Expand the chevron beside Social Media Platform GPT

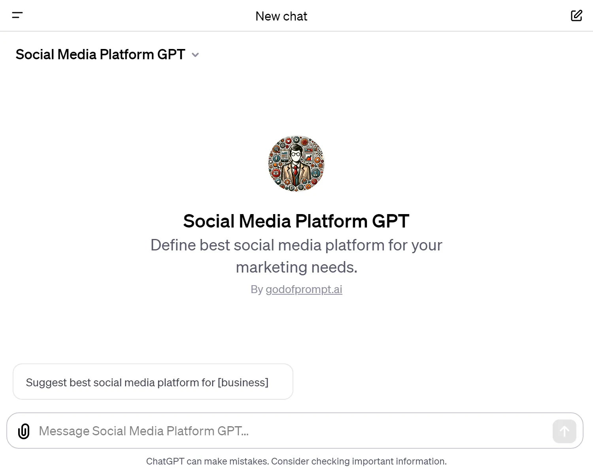(195, 55)
